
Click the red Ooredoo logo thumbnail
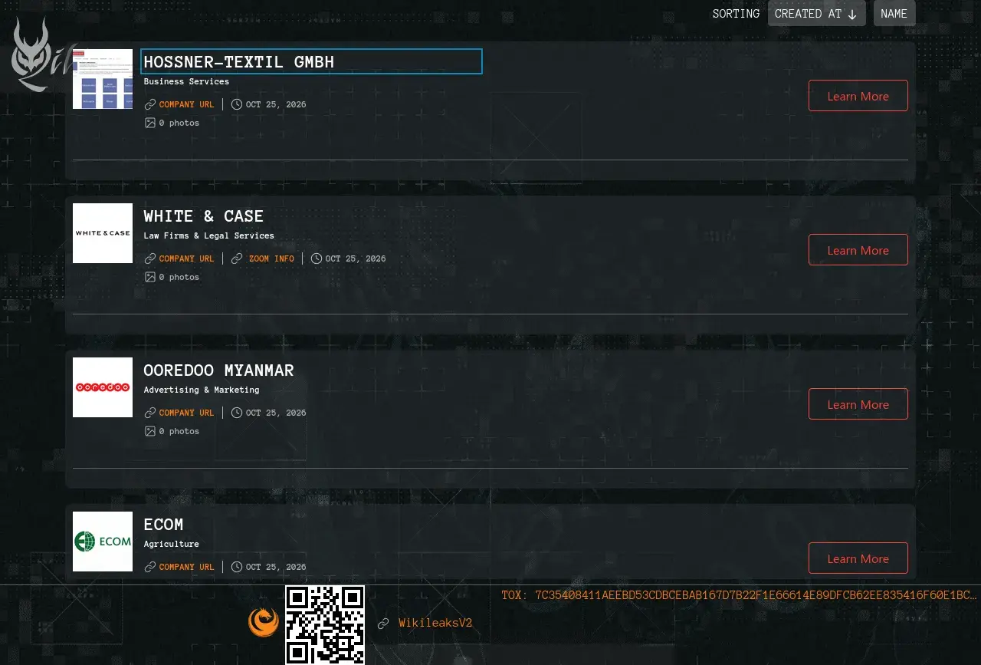tap(103, 387)
